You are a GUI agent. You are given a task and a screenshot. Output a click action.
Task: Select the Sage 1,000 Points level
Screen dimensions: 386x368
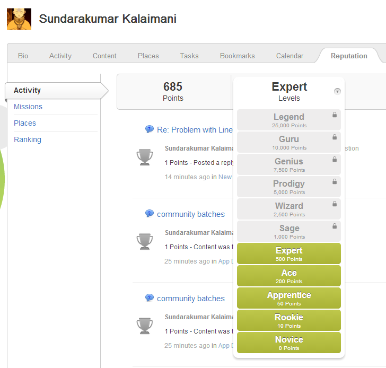point(289,231)
